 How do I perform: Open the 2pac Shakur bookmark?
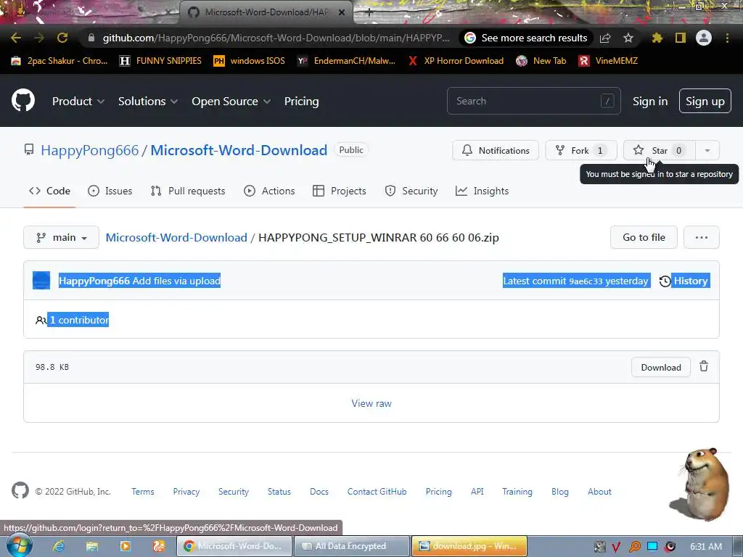tap(59, 61)
